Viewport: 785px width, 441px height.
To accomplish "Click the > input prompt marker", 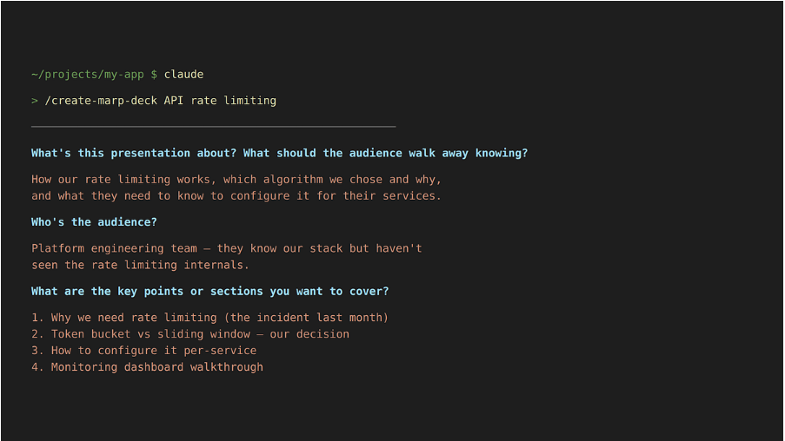I will 35,101.
